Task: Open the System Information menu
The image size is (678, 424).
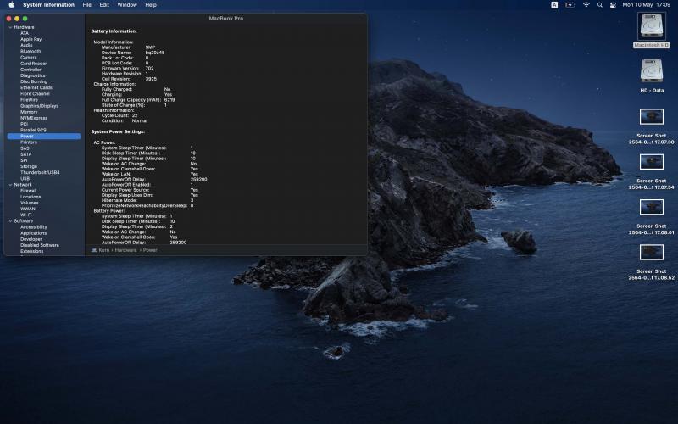Action: click(48, 5)
